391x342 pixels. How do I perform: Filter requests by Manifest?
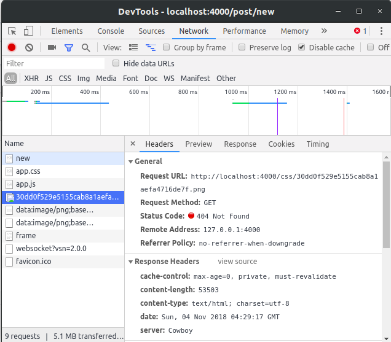(195, 79)
